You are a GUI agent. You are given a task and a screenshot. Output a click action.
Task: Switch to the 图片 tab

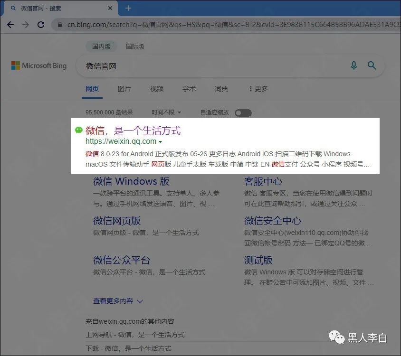124,89
